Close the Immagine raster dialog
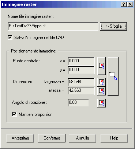135x149 pixels. tap(130, 4)
